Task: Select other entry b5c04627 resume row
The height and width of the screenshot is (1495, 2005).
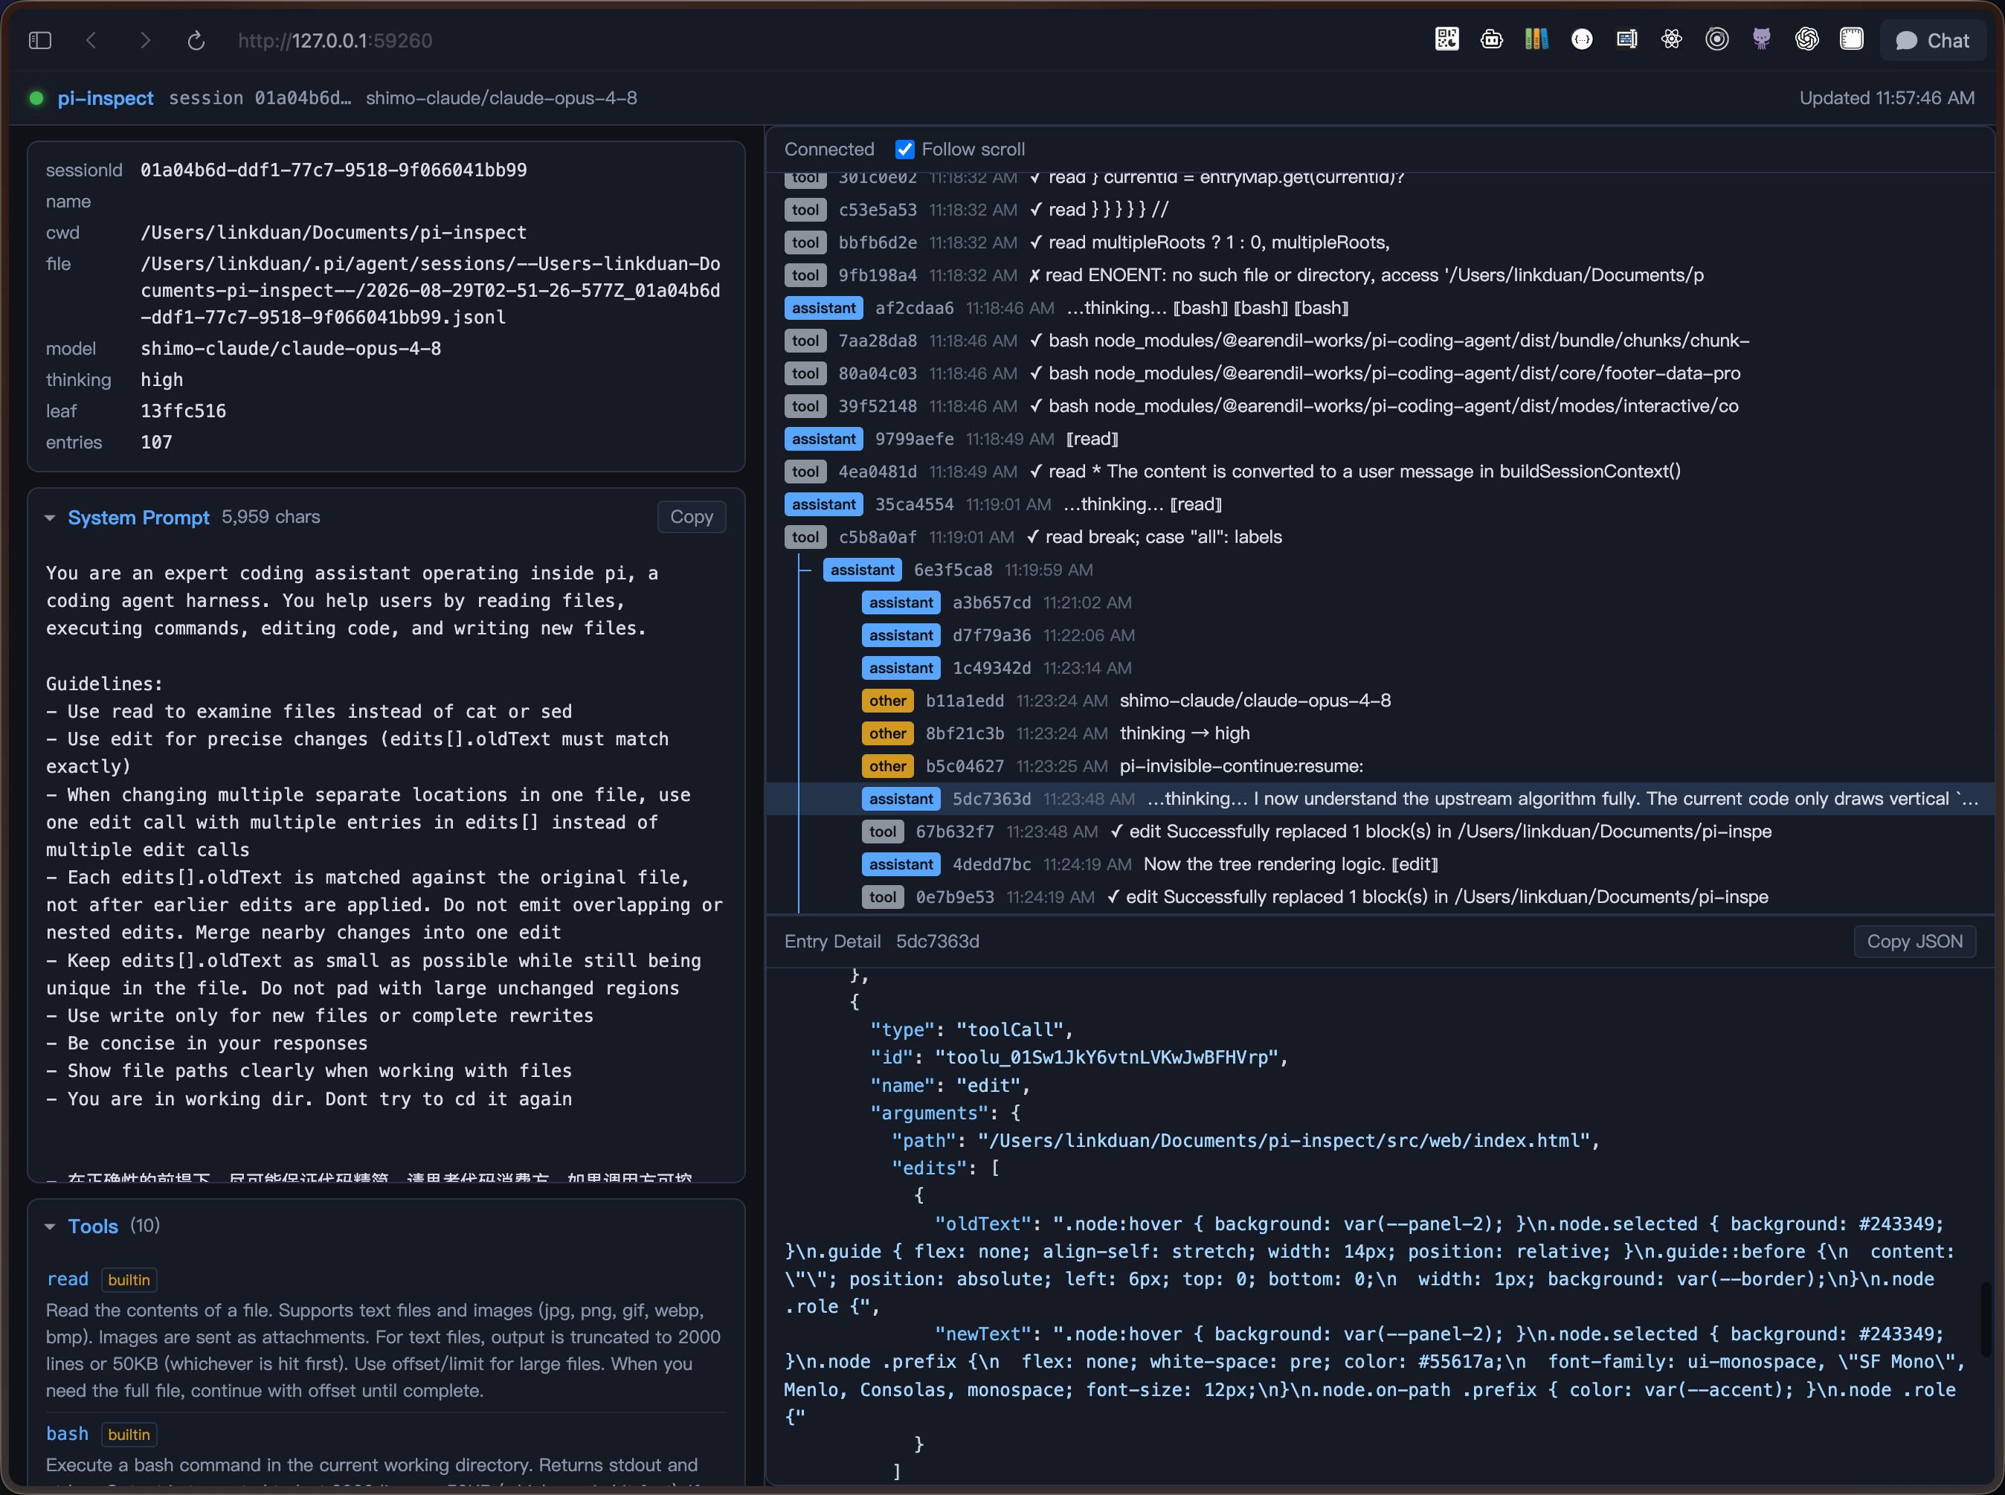Action: click(x=1380, y=767)
